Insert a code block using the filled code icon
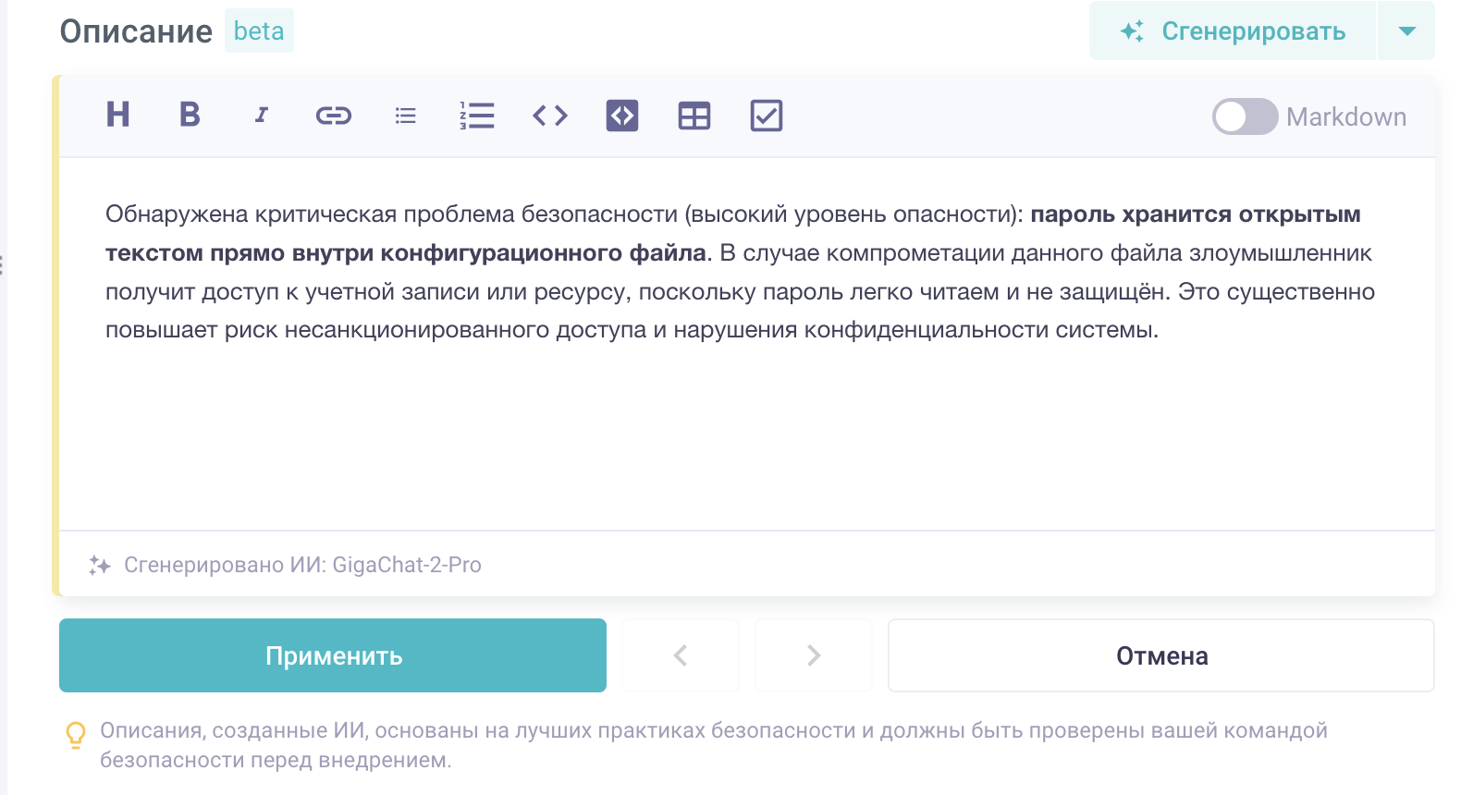The height and width of the screenshot is (795, 1461). 622,116
